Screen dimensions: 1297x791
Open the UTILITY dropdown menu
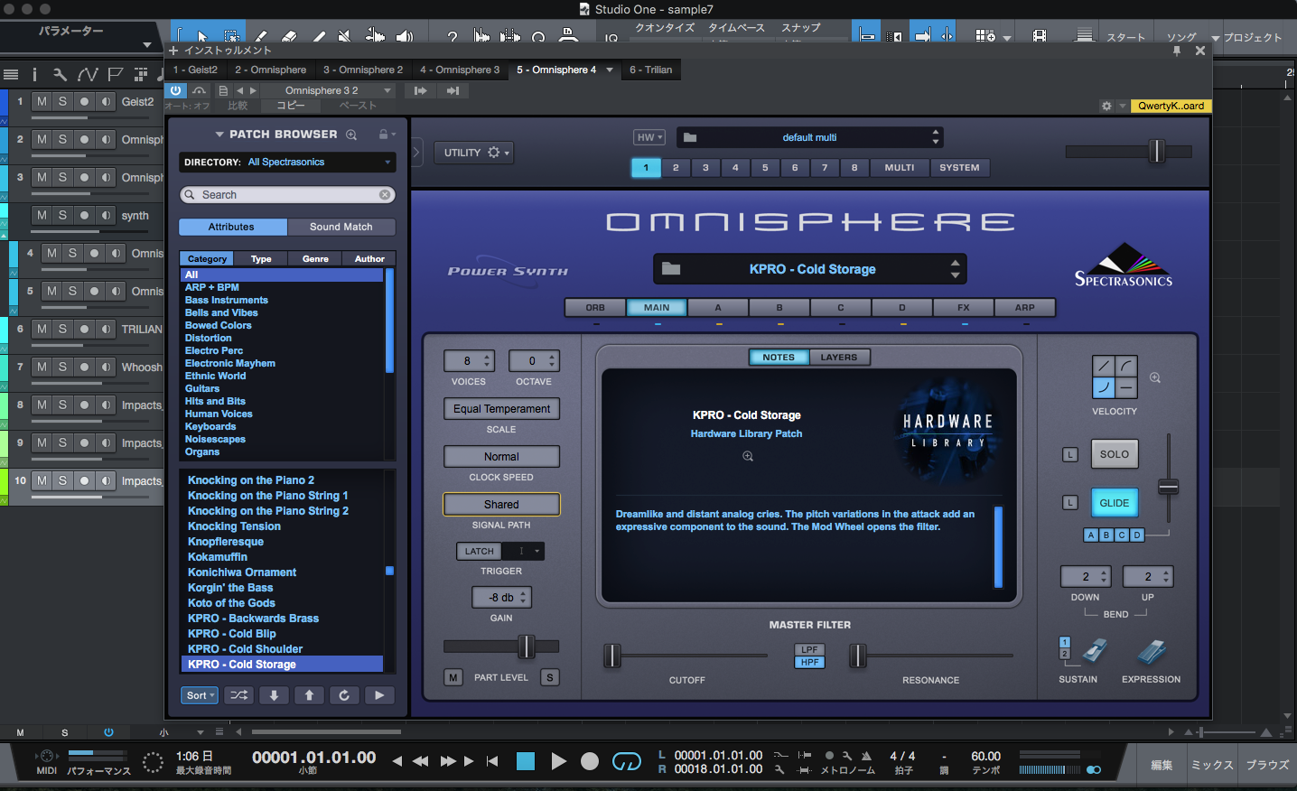[x=473, y=153]
